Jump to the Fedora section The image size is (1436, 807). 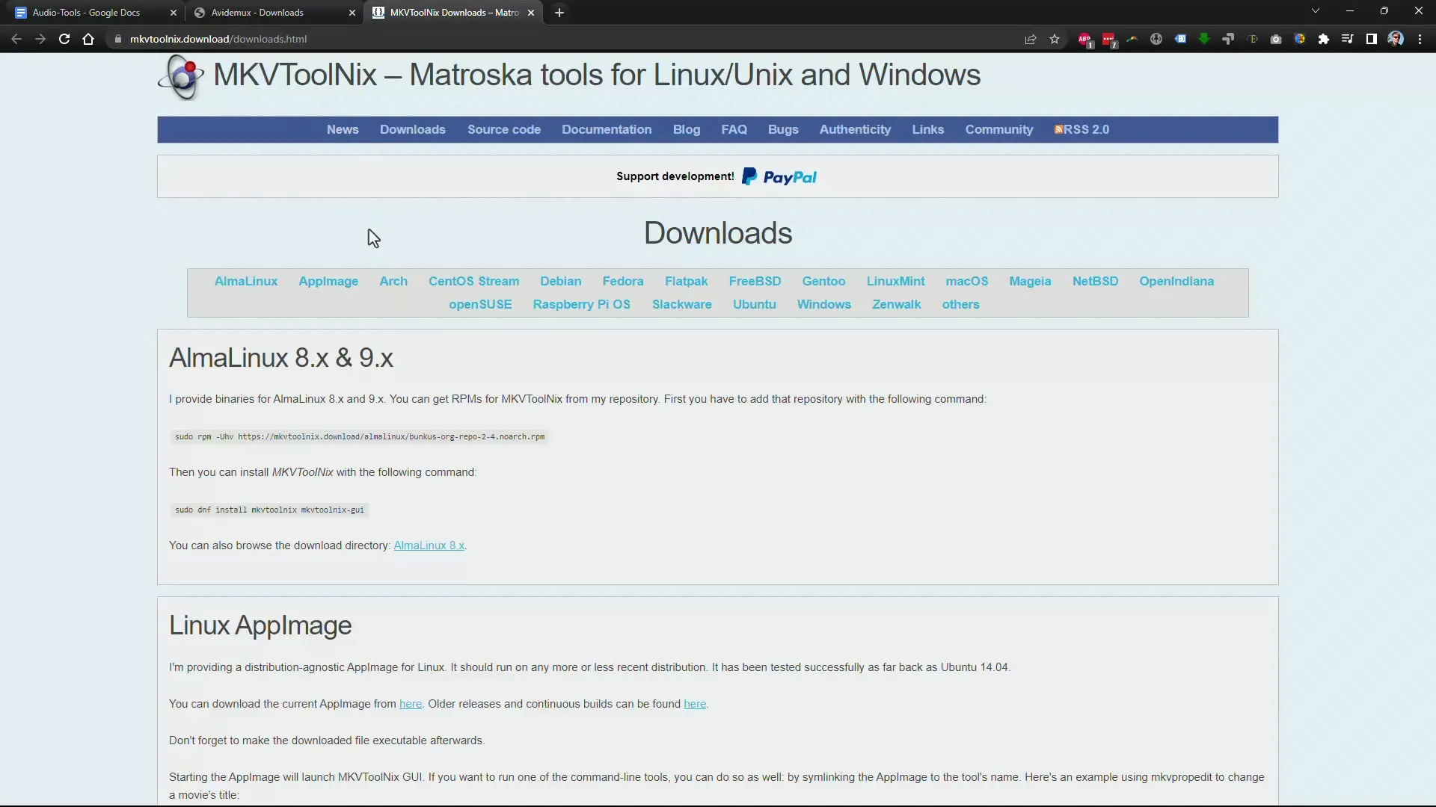[x=623, y=281]
